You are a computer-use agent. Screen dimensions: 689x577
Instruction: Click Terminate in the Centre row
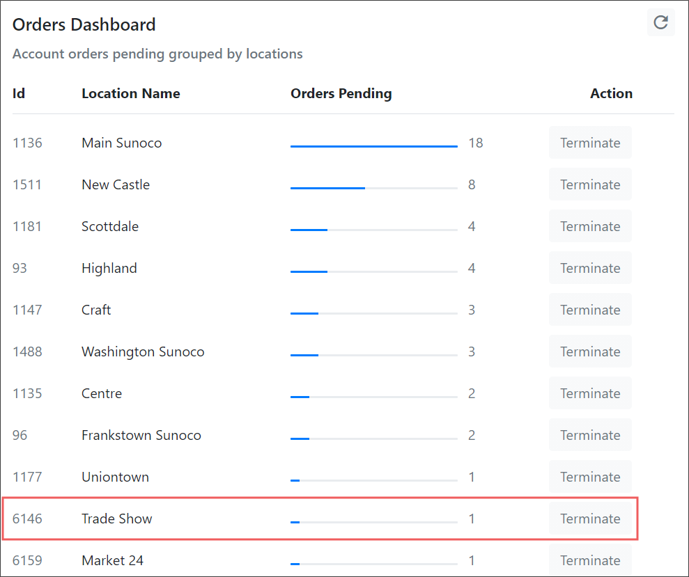pyautogui.click(x=590, y=393)
